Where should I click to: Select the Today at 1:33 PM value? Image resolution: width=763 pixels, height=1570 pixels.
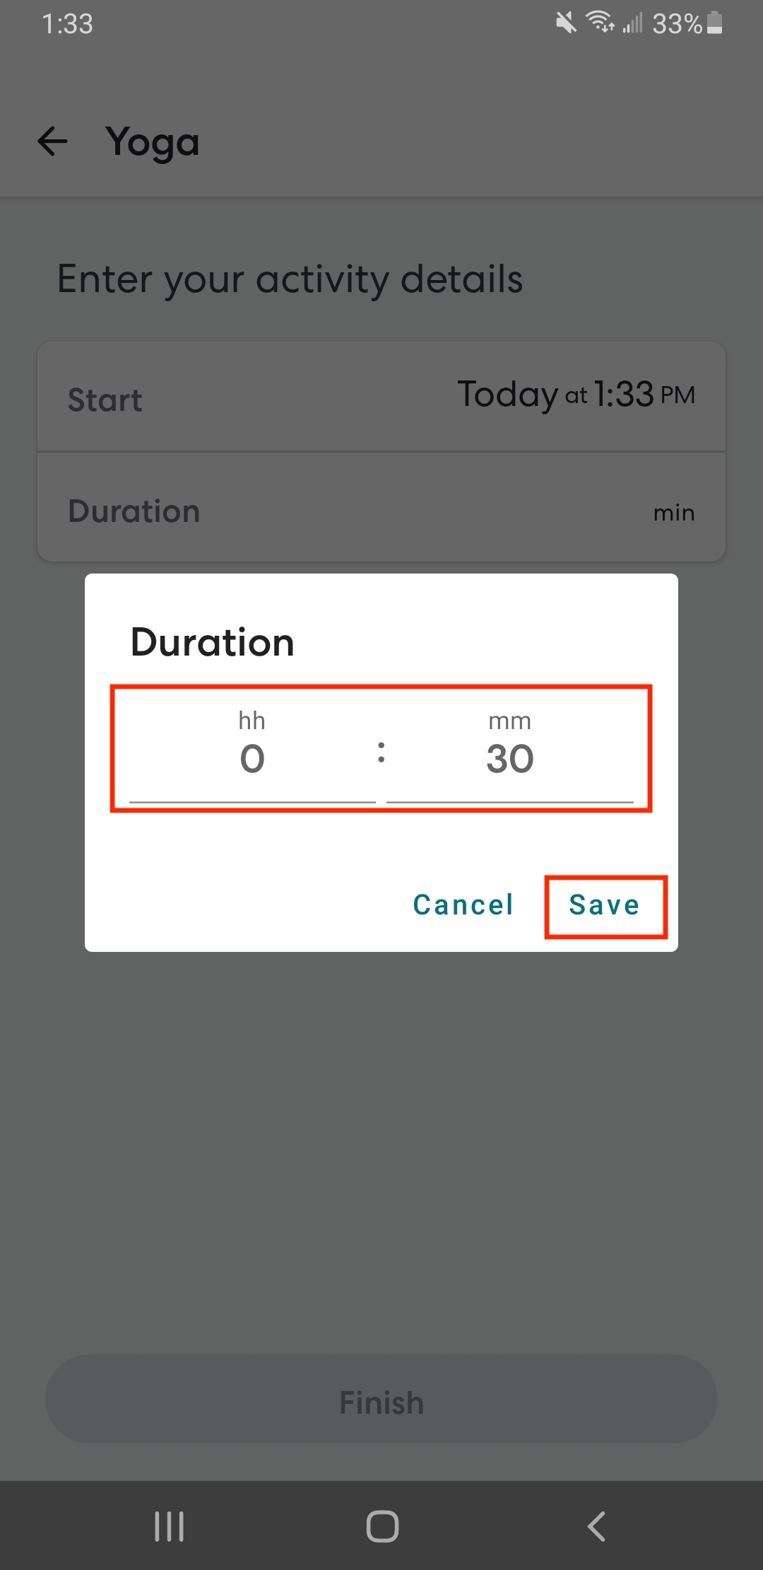pos(576,395)
